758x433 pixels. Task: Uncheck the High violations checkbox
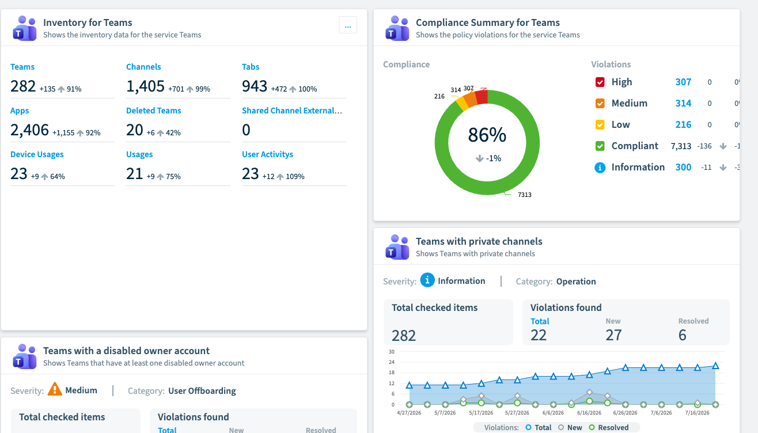click(600, 82)
